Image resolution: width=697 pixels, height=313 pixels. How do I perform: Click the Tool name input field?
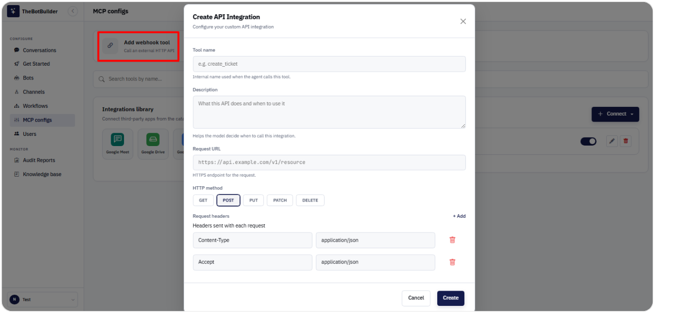point(329,64)
